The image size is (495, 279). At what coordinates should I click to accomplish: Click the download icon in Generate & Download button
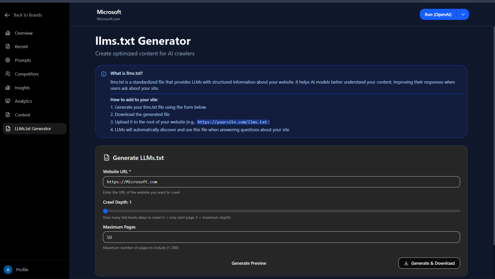(x=406, y=263)
